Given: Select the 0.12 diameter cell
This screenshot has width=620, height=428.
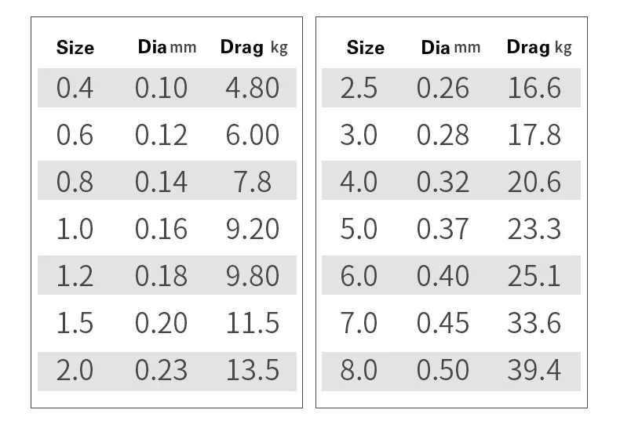Looking at the screenshot, I should pyautogui.click(x=161, y=135).
